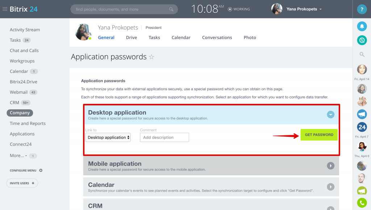
Task: Open Bitrix24.Drive
Action: click(24, 82)
